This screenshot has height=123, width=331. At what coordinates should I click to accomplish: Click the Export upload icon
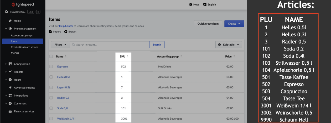(66, 32)
